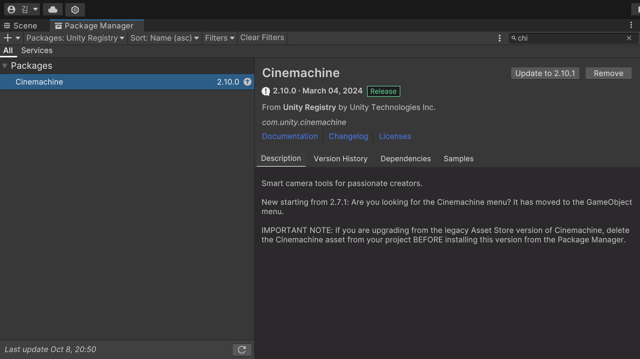Click the refresh package list icon

242,350
